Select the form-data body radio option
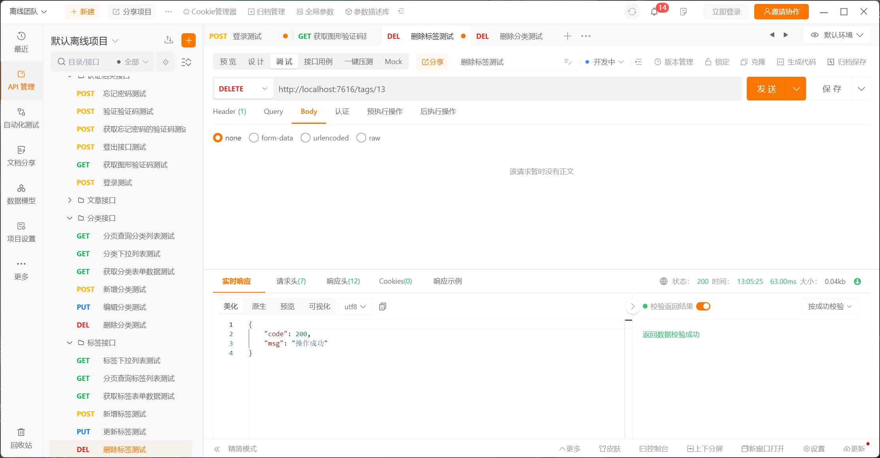Image resolution: width=880 pixels, height=458 pixels. coord(254,138)
